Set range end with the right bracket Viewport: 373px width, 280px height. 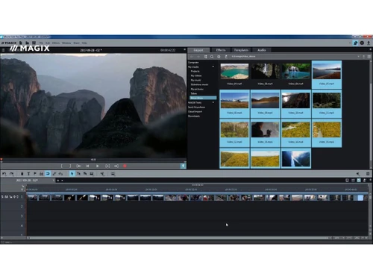(x=70, y=166)
